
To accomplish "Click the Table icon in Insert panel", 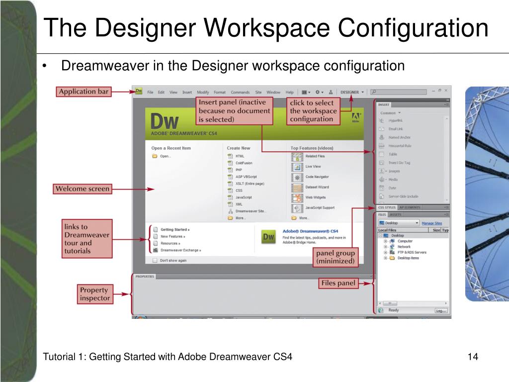I will pos(382,154).
